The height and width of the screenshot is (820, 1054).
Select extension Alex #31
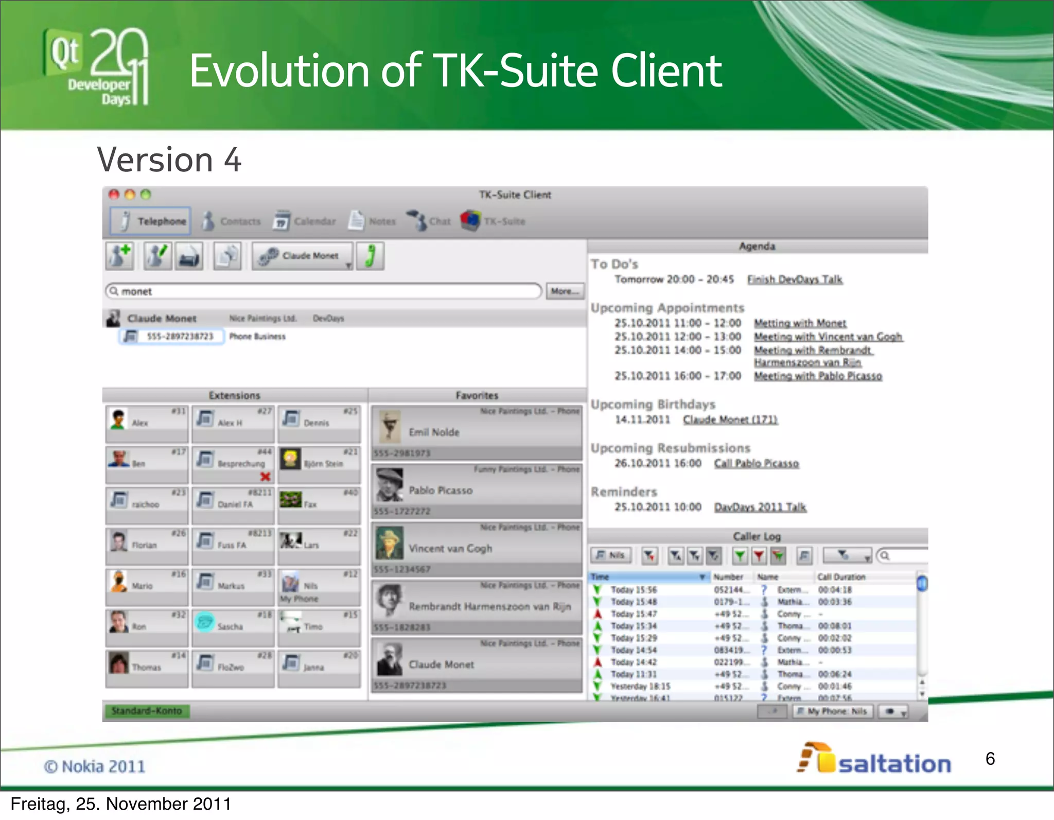[x=147, y=424]
